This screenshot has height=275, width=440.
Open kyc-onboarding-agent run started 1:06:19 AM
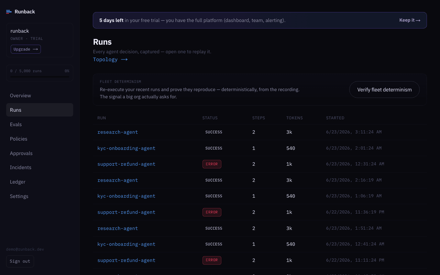[x=126, y=196]
